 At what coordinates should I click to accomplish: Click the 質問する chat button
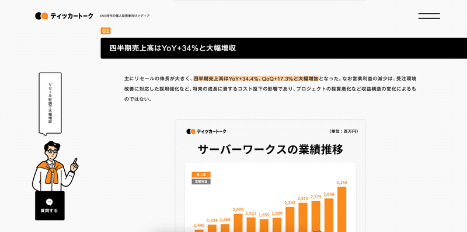click(50, 206)
